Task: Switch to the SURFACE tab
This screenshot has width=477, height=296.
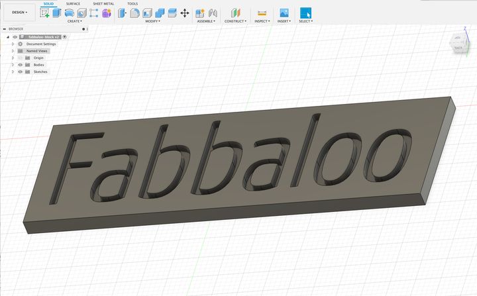Action: coord(73,3)
